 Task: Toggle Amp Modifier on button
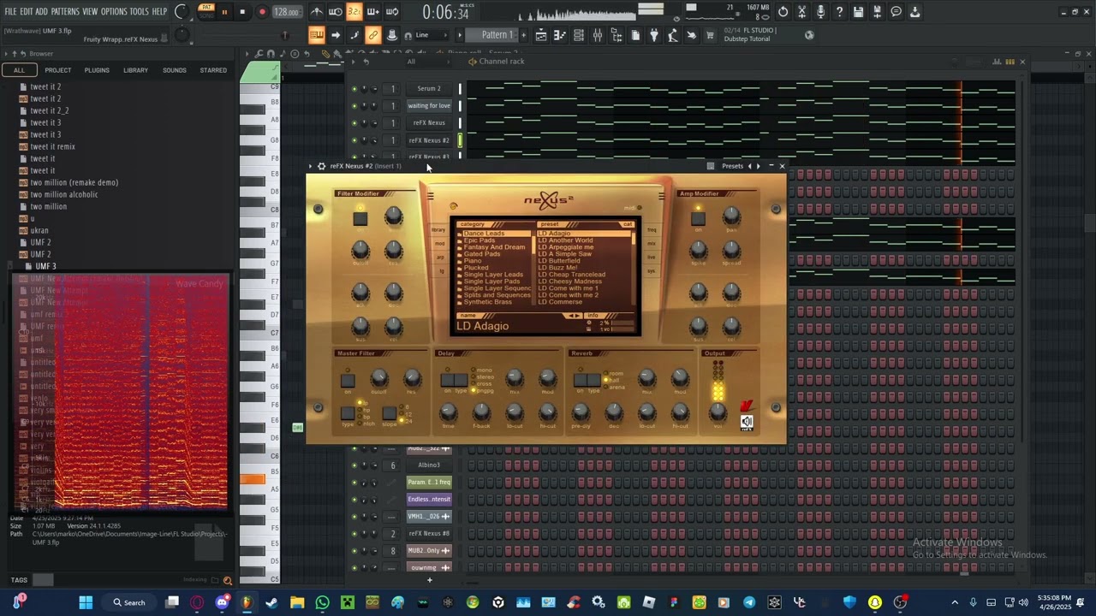point(698,218)
